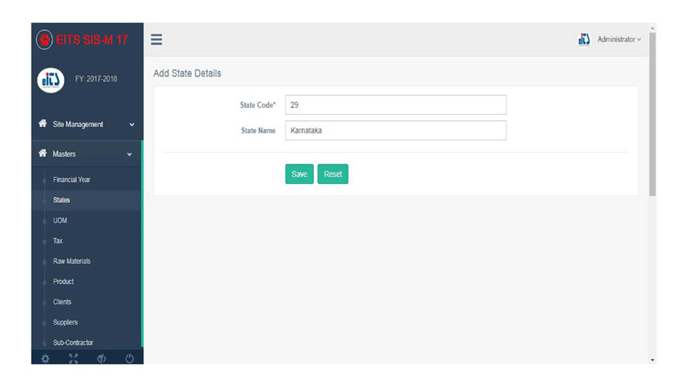
Task: Click the State Name label
Action: pos(258,131)
